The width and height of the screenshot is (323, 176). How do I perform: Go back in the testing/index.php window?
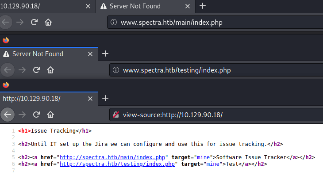(x=8, y=70)
